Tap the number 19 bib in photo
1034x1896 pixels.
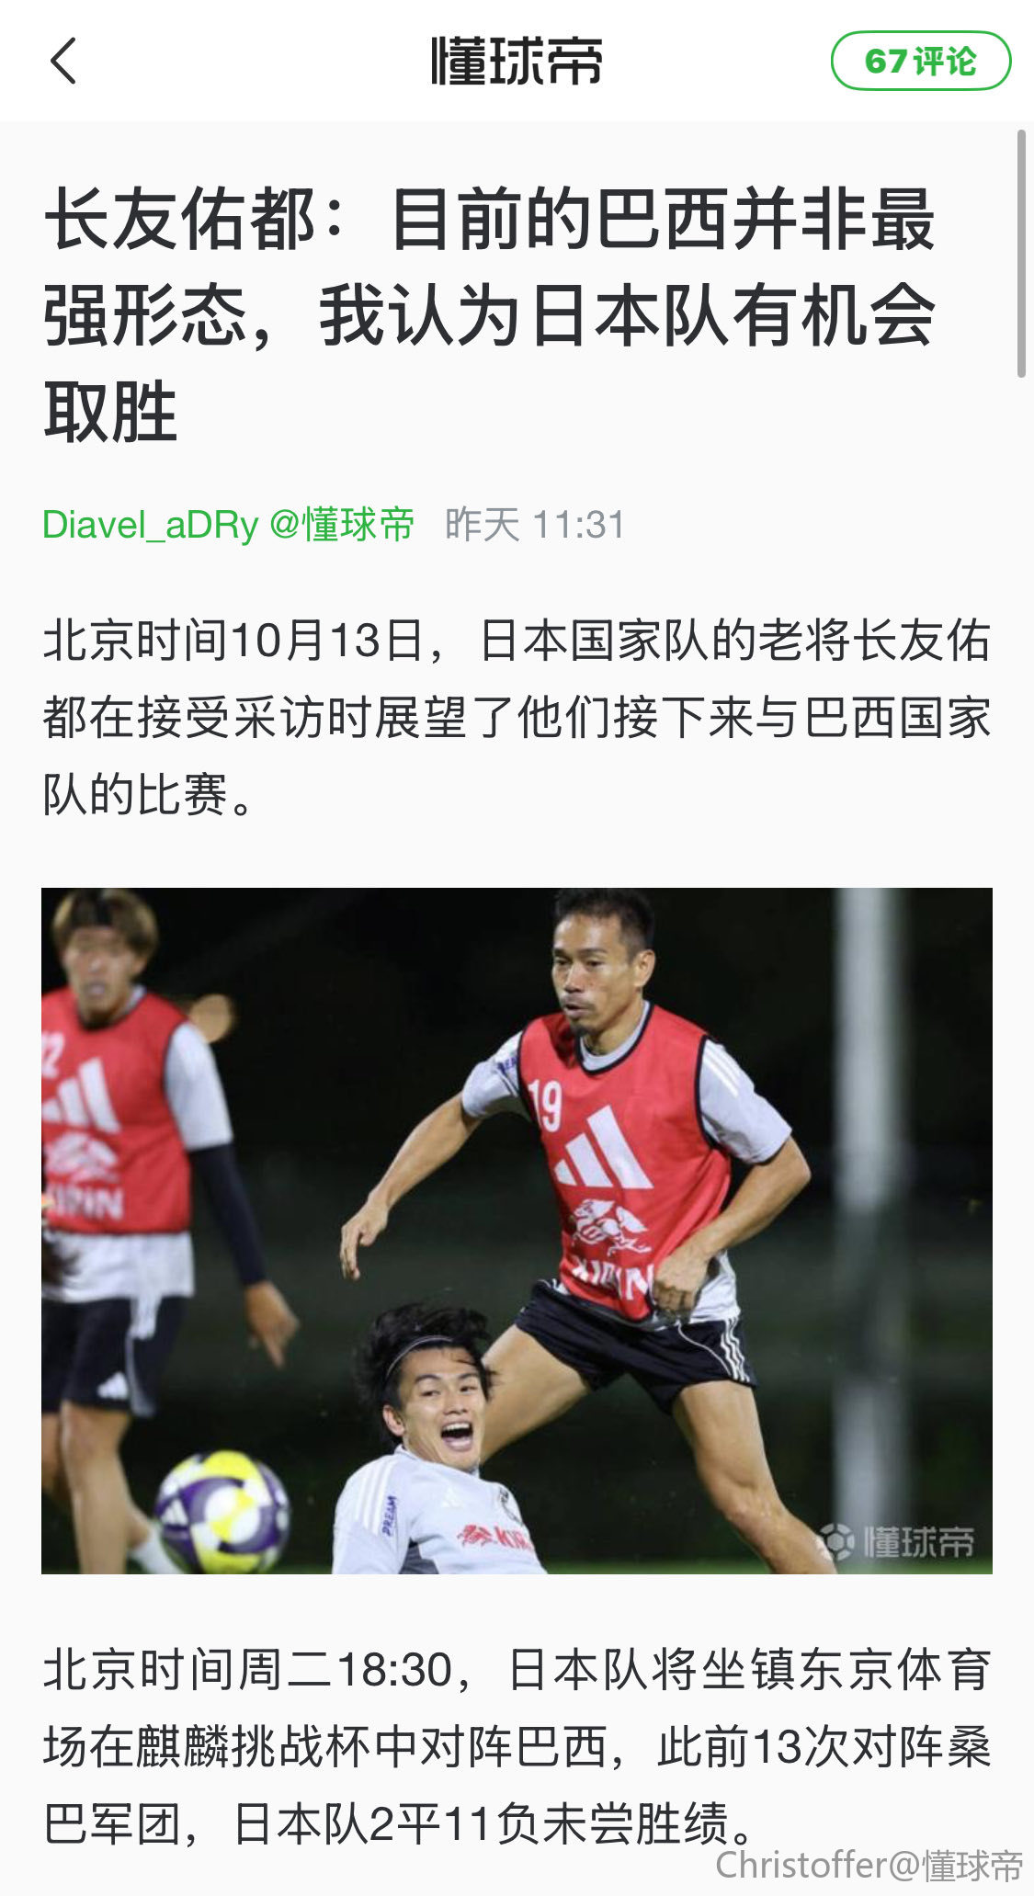pyautogui.click(x=545, y=1104)
